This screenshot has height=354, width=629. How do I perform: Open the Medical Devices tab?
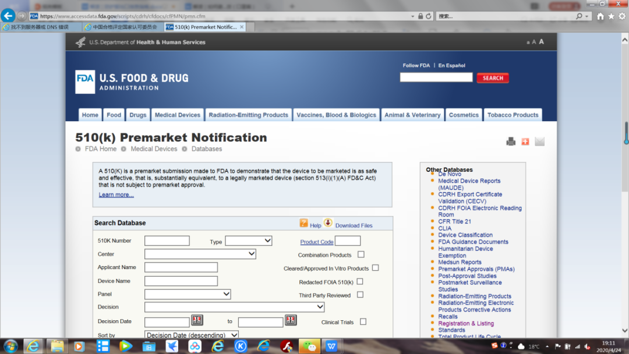(x=177, y=115)
